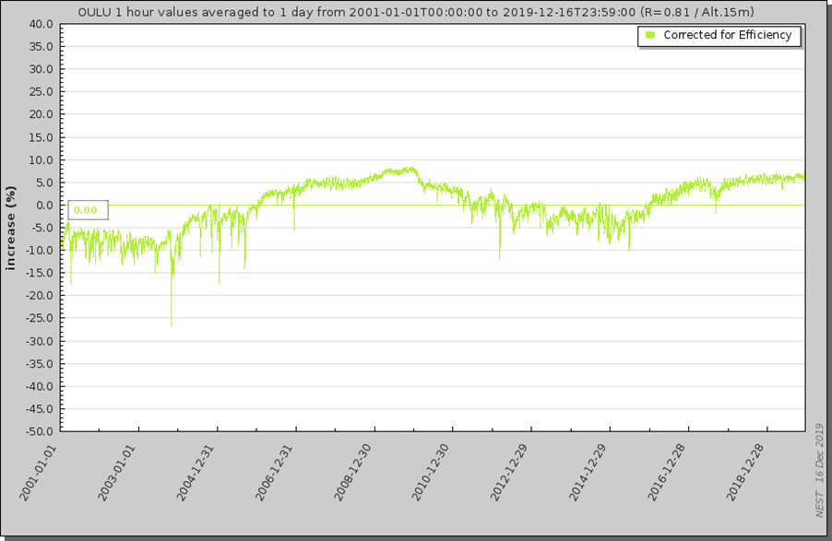This screenshot has width=832, height=541.
Task: Click the 2016-12-28 x-axis date label
Action: tap(667, 473)
